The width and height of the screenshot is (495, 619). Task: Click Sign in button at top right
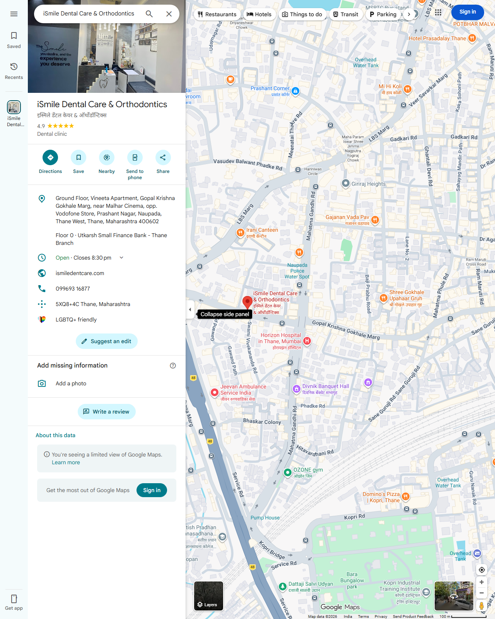pyautogui.click(x=468, y=12)
